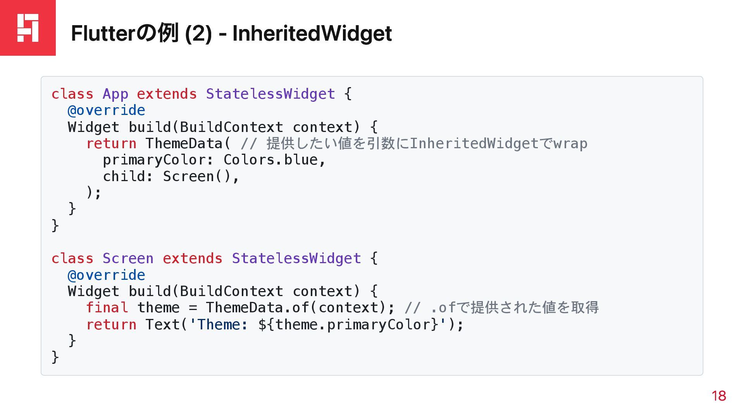
Task: Click the first '@override' annotation in App class
Action: coord(107,110)
